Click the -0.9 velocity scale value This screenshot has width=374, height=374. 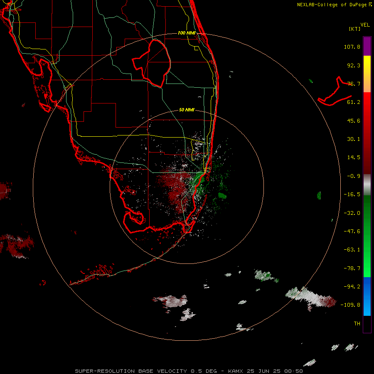click(x=354, y=176)
